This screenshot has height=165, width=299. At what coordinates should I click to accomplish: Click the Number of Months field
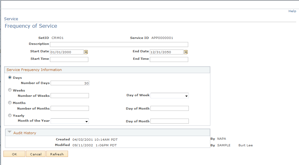click(70, 108)
